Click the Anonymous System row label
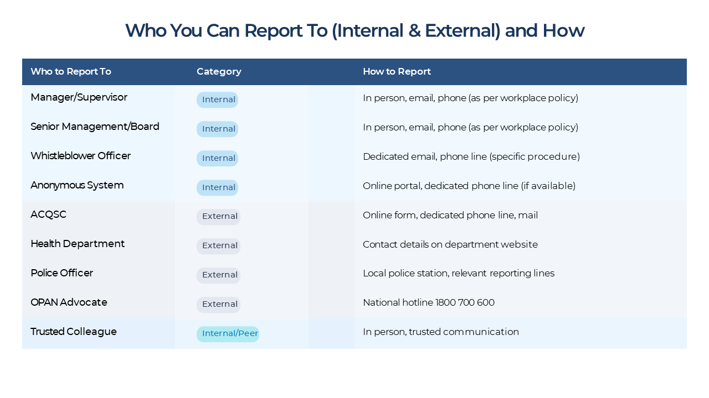Viewport: 709px width, 398px height. click(77, 185)
